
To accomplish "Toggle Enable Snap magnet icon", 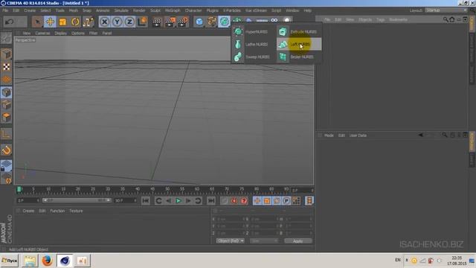I will pos(7,150).
